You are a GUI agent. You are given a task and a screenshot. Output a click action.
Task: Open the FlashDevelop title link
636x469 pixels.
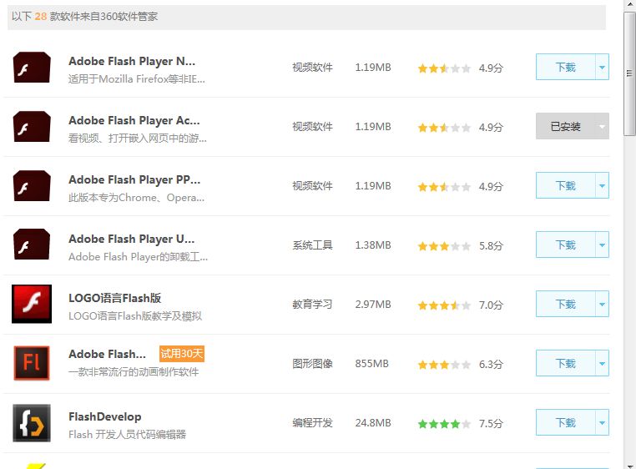[x=105, y=416]
